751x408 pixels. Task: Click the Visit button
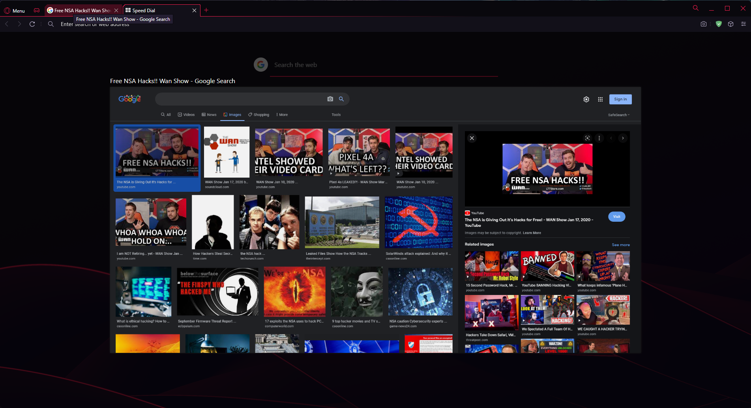pyautogui.click(x=617, y=217)
